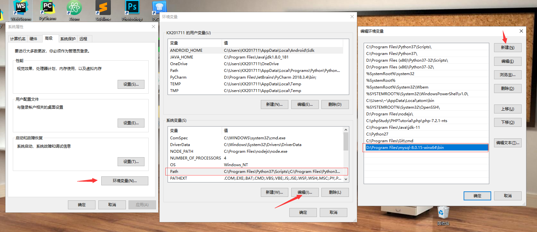Image resolution: width=537 pixels, height=232 pixels.
Task: Select C:\Program Files\Java\jdk-11 entry
Action: 426,128
